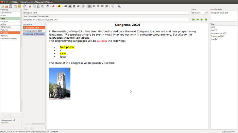This screenshot has height=133, width=238.
Task: Align text to the left
Action: tap(90, 6)
